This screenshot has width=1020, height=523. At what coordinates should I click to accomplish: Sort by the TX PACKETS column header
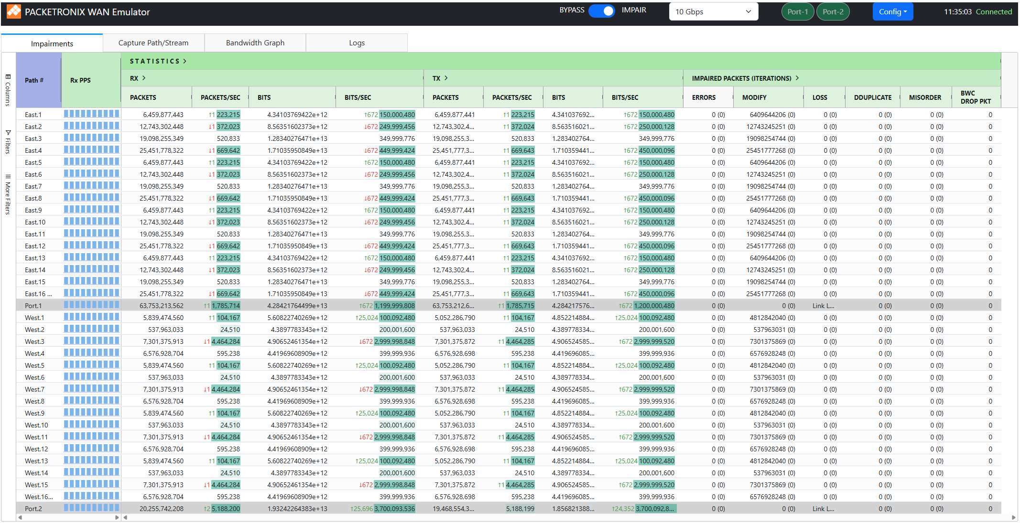click(454, 97)
